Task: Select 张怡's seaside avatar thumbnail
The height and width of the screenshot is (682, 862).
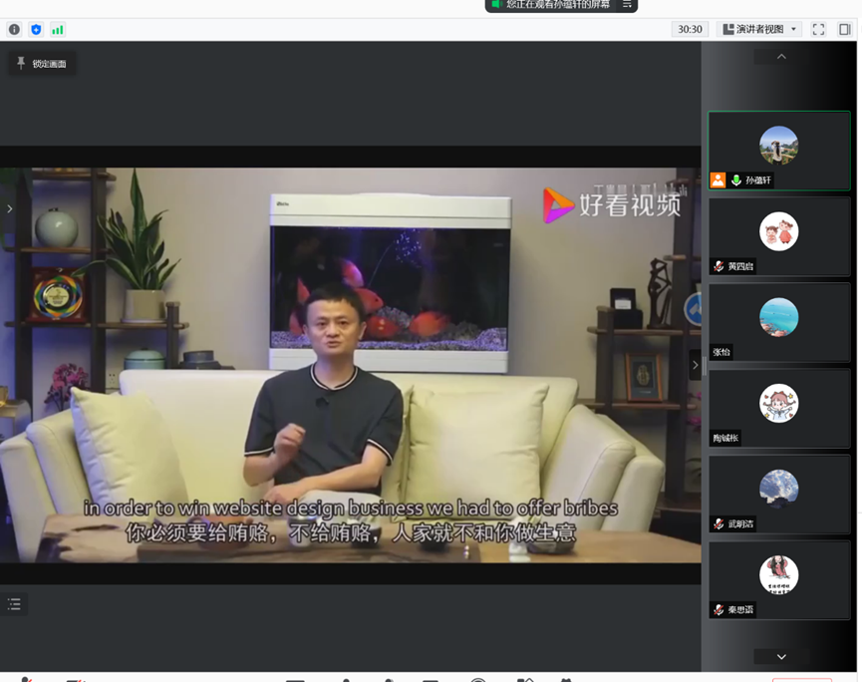Action: click(778, 317)
